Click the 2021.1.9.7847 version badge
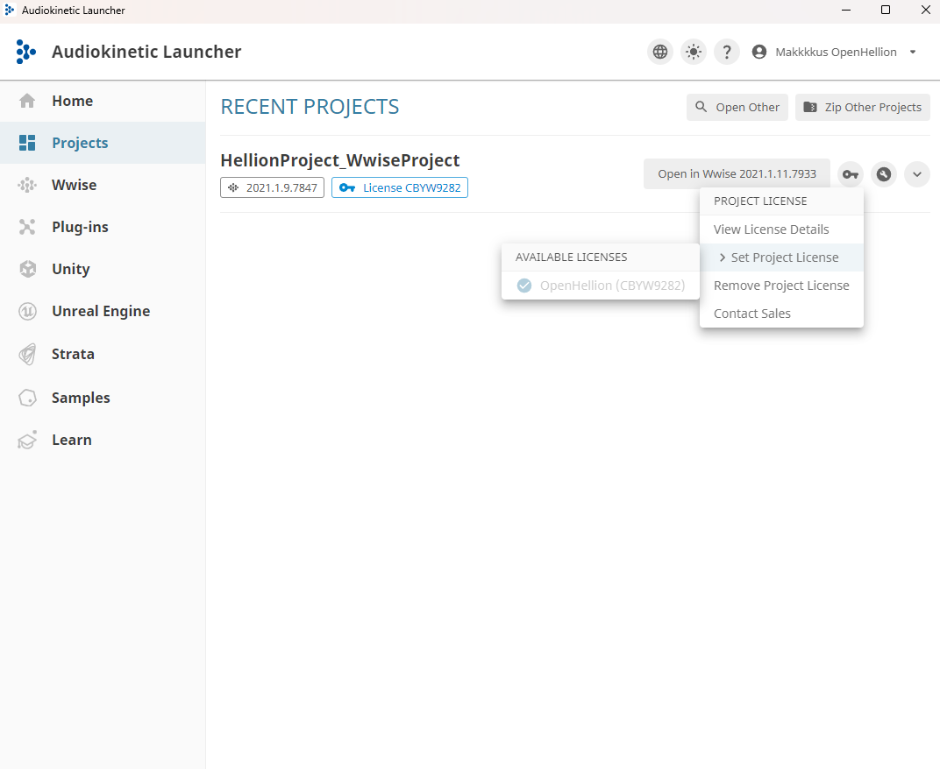 click(272, 187)
